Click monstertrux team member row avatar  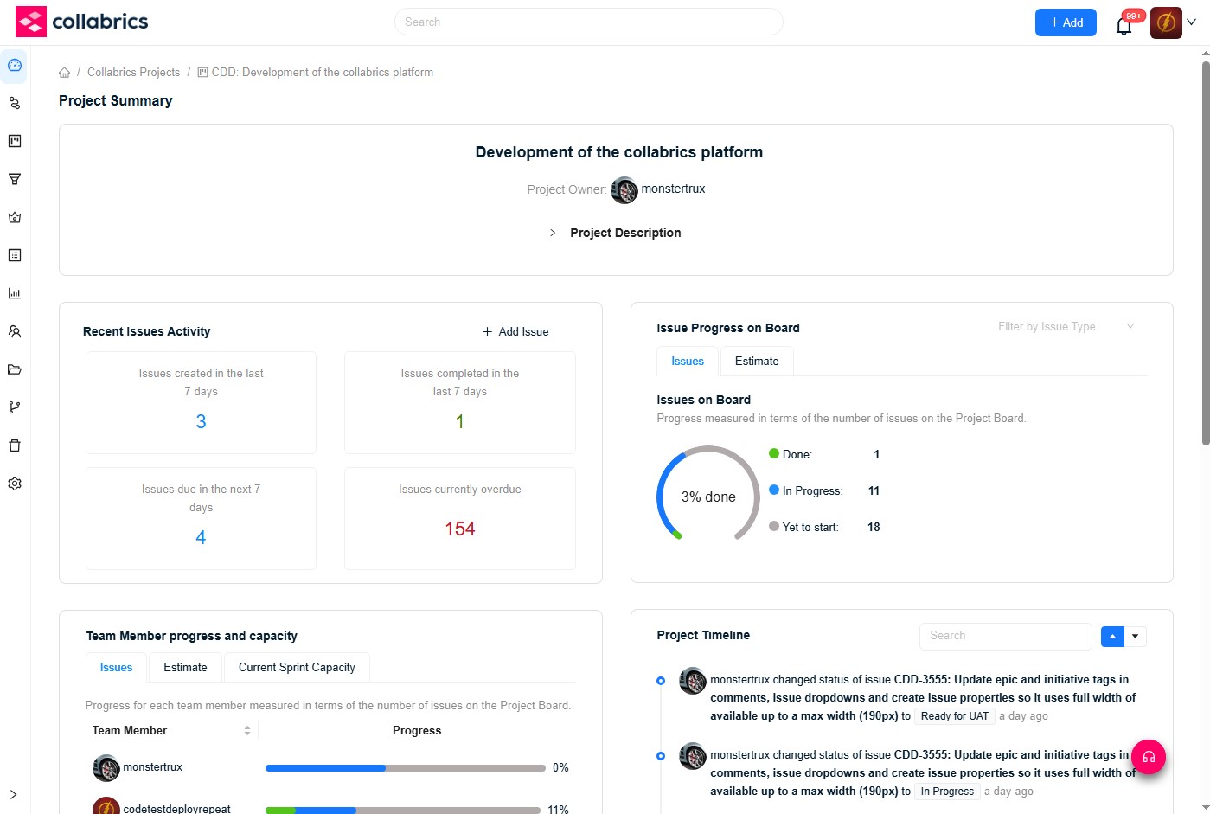pyautogui.click(x=106, y=768)
